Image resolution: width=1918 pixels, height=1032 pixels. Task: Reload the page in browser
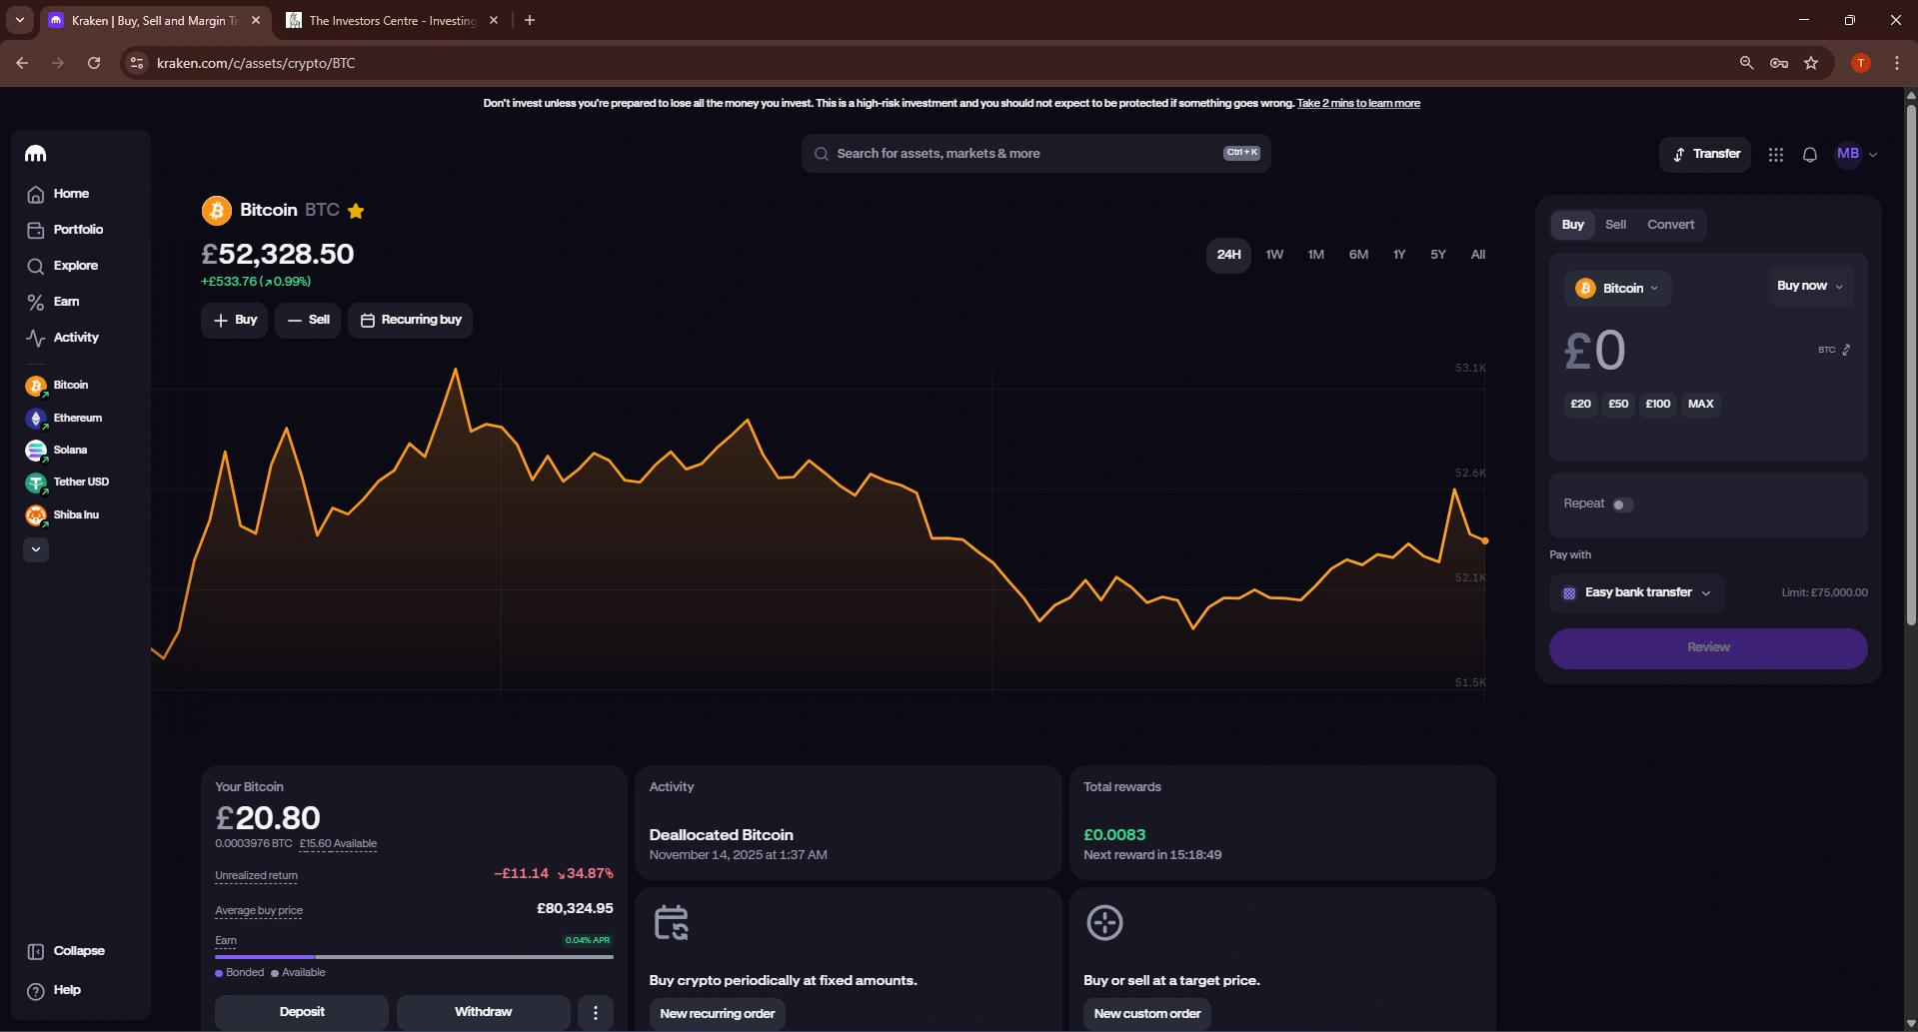[94, 63]
